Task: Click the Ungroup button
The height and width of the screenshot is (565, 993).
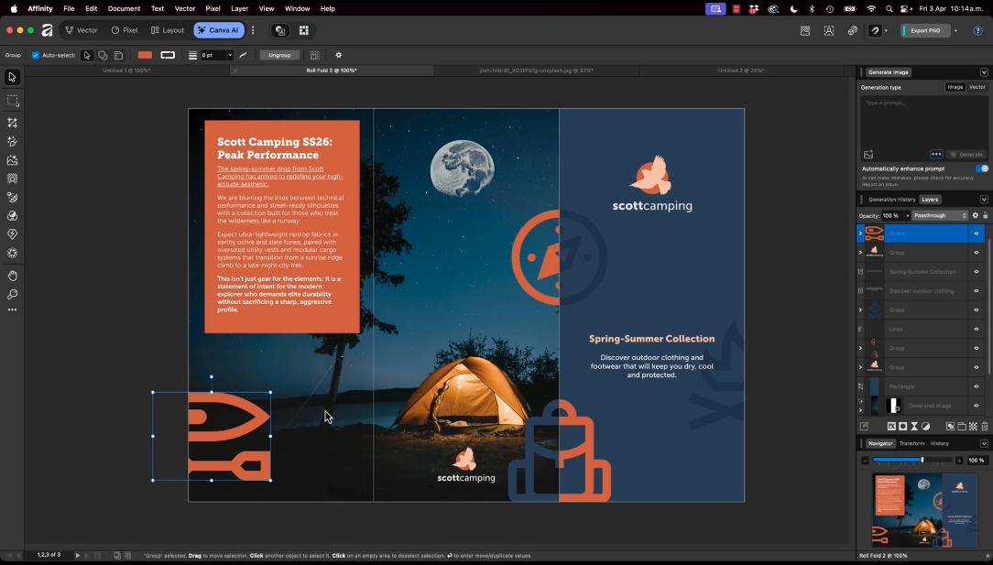Action: tap(279, 55)
